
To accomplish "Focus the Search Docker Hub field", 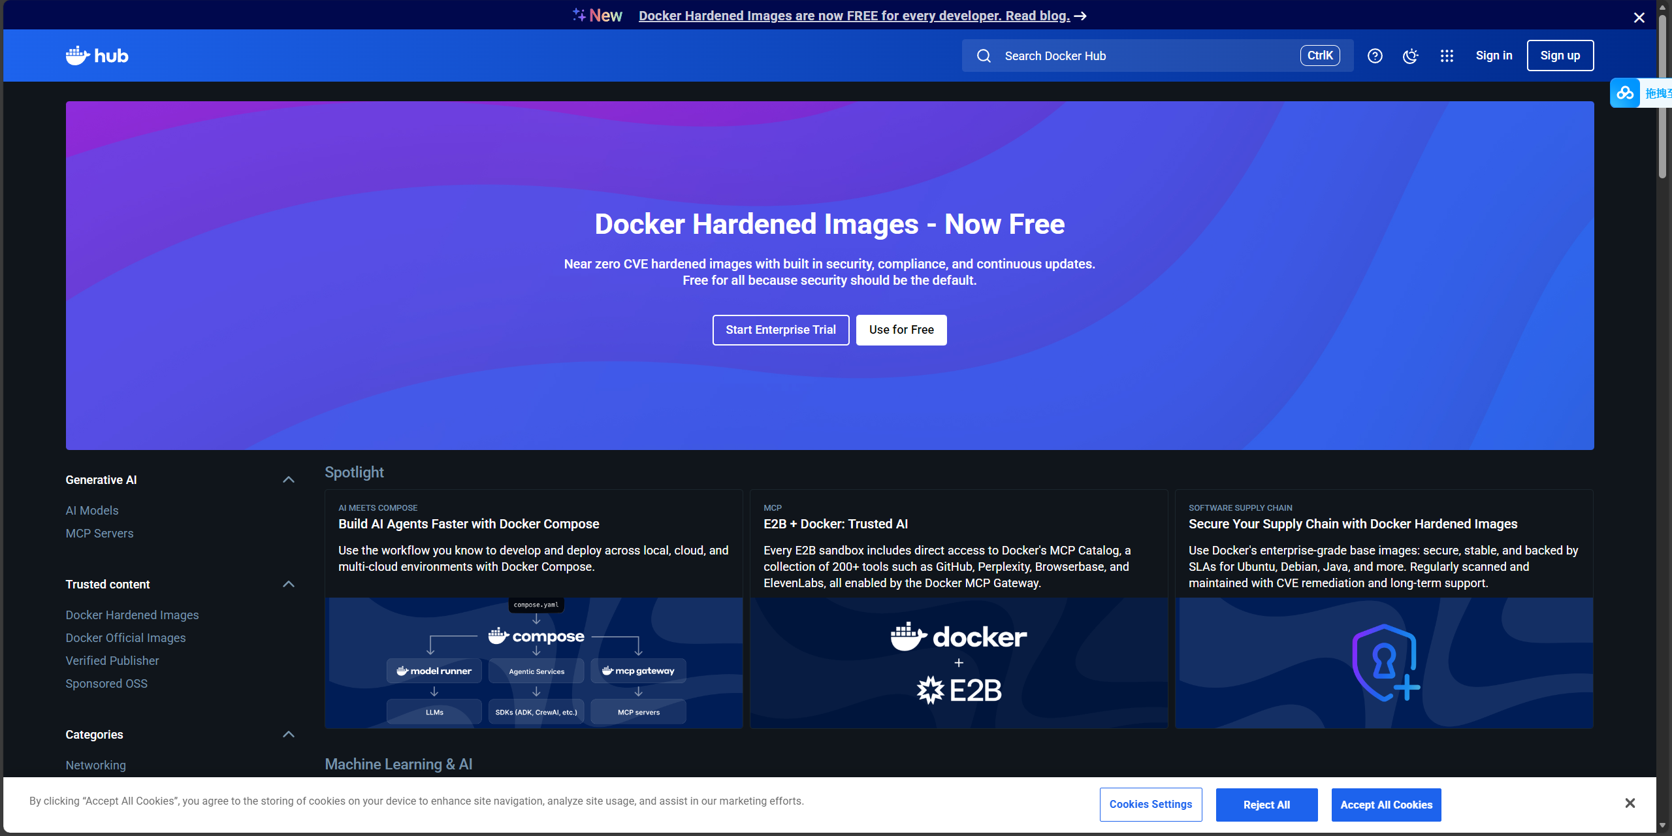I will tap(1143, 56).
